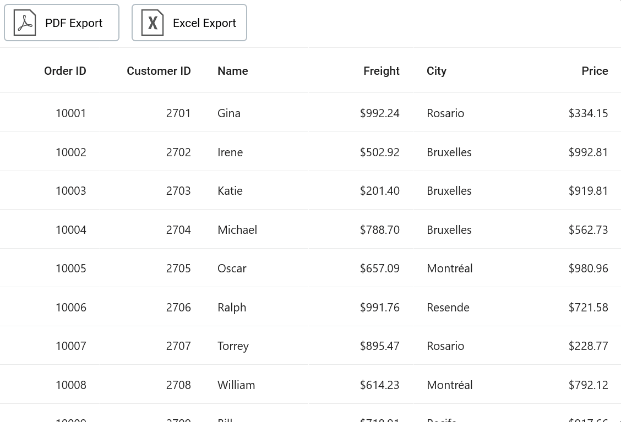
Task: Click the Name column header
Action: pos(233,71)
